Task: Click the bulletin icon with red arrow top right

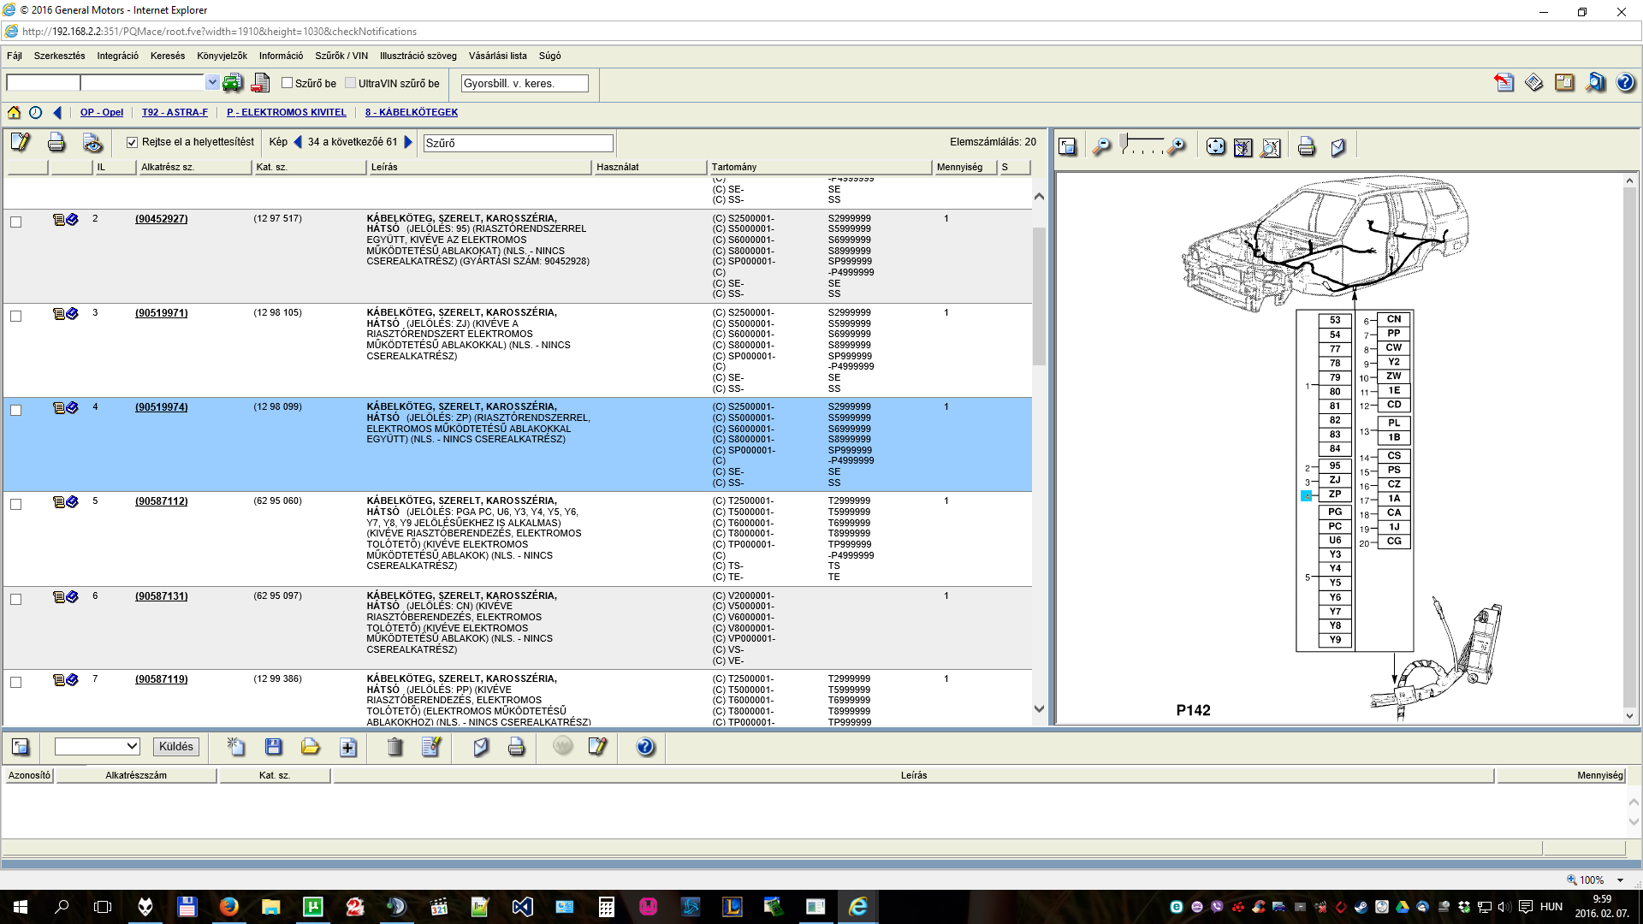Action: click(x=1504, y=83)
